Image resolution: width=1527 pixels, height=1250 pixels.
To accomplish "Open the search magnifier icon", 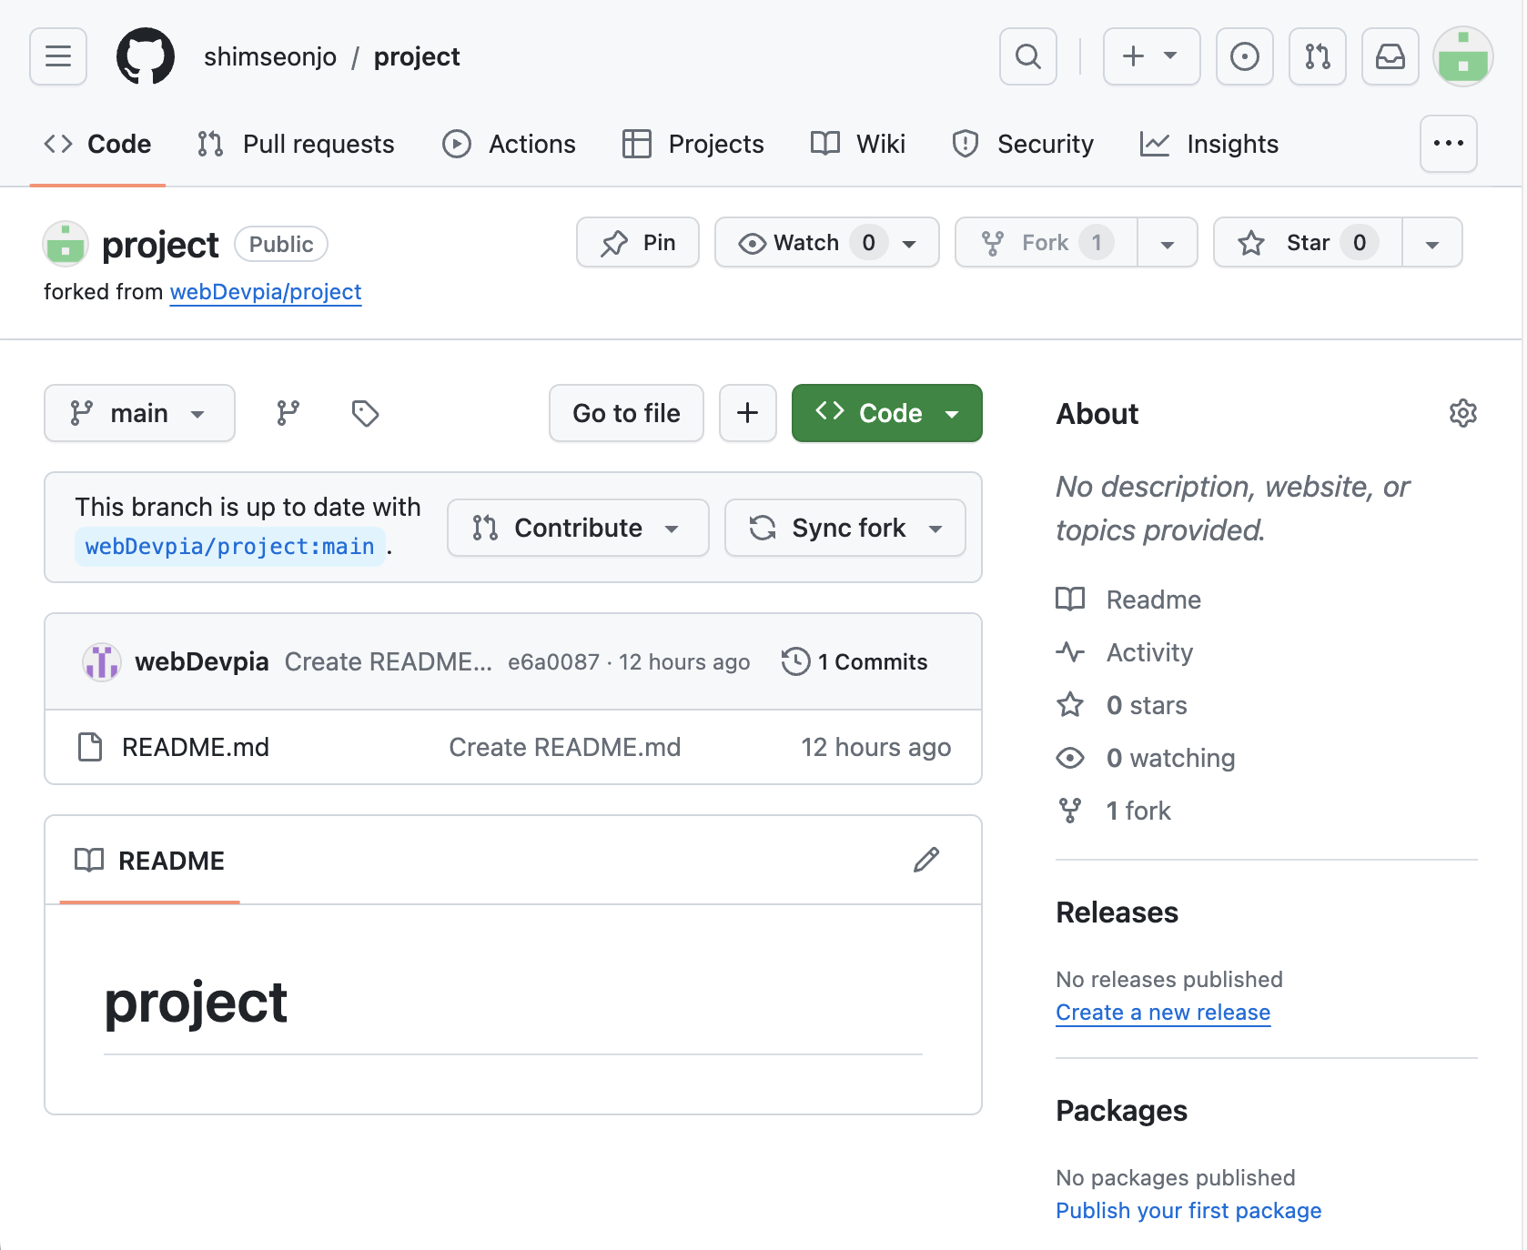I will [x=1027, y=56].
